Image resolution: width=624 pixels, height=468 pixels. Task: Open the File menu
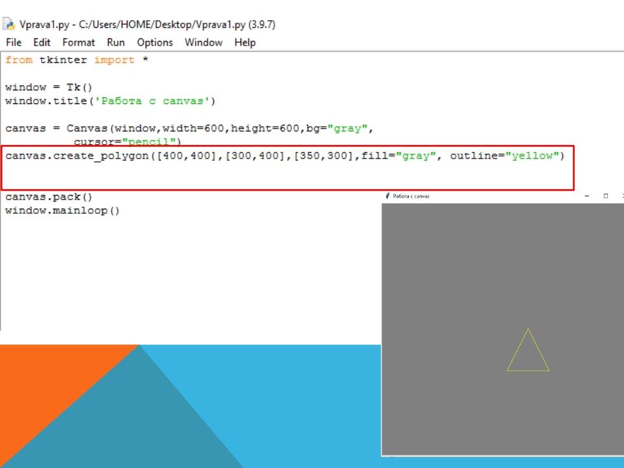(14, 42)
